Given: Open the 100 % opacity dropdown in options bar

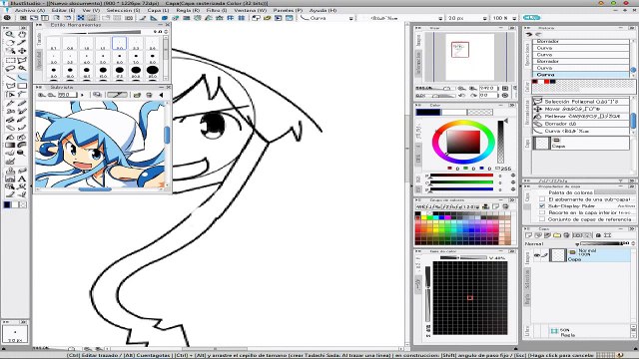Looking at the screenshot, I should pos(514,18).
